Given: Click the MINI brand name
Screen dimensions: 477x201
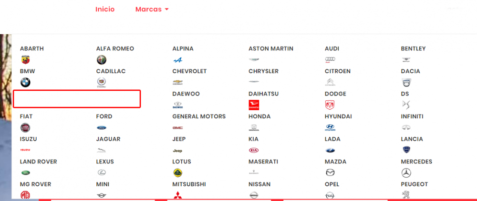Looking at the screenshot, I should pyautogui.click(x=103, y=184).
